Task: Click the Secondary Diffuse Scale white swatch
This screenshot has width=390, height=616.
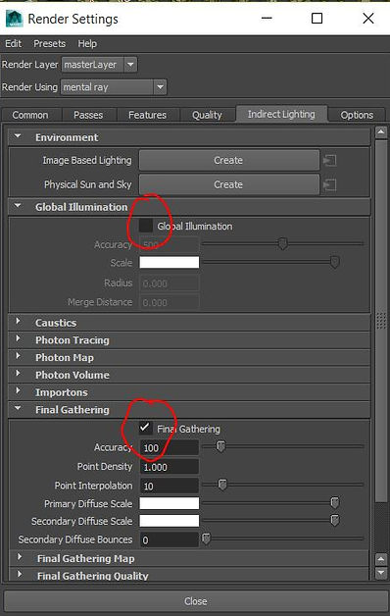Action: 170,521
